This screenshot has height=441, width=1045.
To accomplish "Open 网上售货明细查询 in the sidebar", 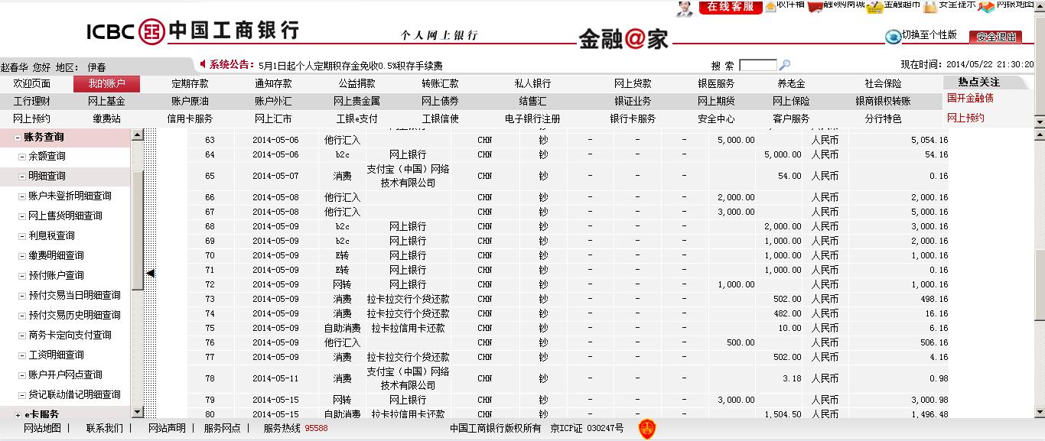I will coord(65,216).
